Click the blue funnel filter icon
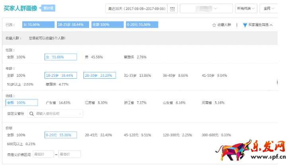Screen dimensions: 290x165 pyautogui.click(x=245, y=25)
